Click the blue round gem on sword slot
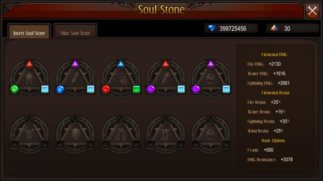 (x=60, y=89)
